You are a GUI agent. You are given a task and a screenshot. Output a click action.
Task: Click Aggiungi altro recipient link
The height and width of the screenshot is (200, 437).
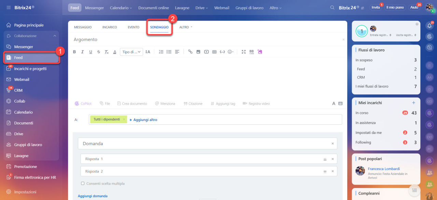click(x=143, y=120)
